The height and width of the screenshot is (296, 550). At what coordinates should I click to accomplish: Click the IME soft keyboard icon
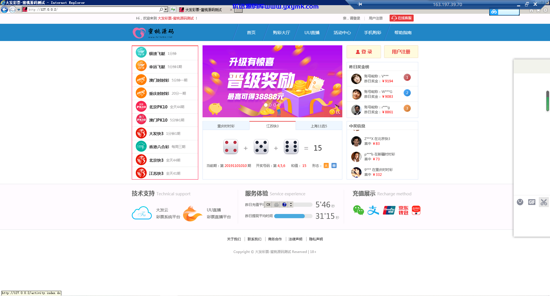[x=276, y=205]
